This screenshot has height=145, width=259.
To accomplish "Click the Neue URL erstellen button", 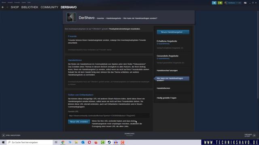I will [x=79, y=122].
